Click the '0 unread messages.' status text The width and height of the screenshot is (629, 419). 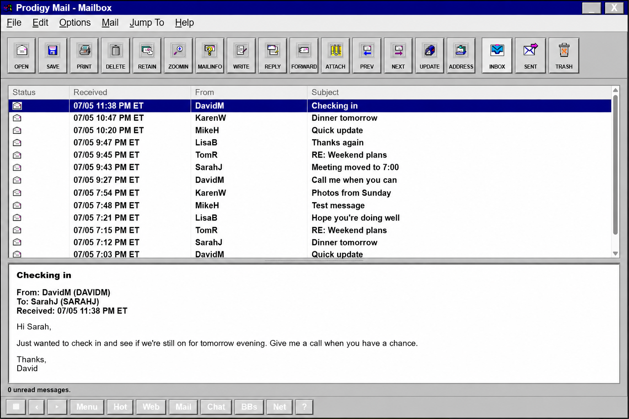[39, 390]
